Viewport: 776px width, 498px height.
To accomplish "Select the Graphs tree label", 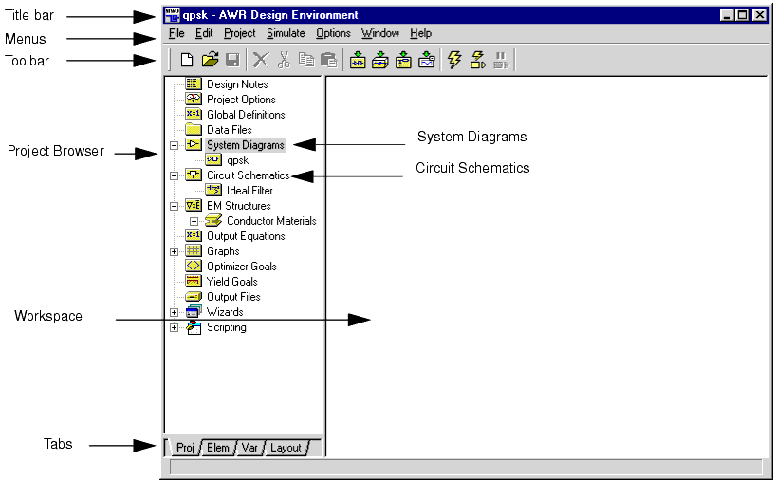I will [x=223, y=251].
